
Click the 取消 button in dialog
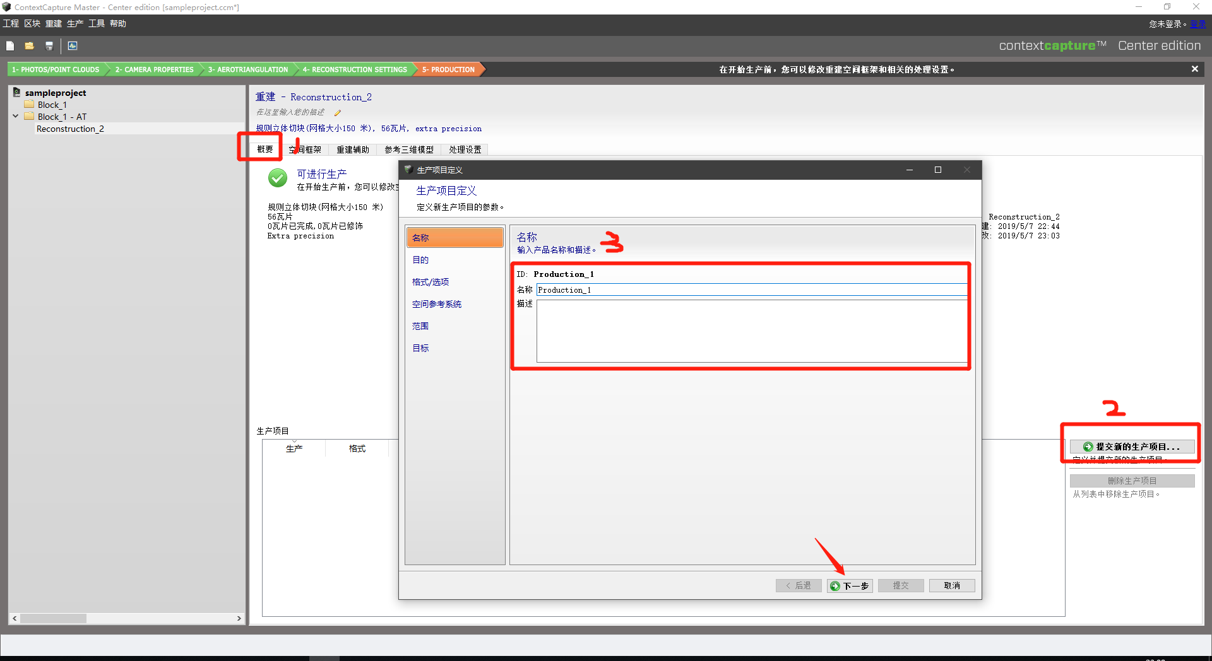click(x=951, y=586)
